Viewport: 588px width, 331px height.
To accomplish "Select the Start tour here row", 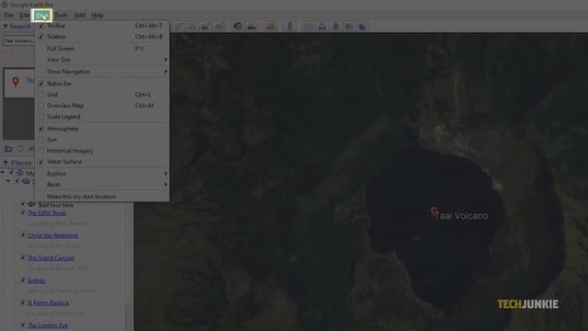I will click(x=55, y=205).
